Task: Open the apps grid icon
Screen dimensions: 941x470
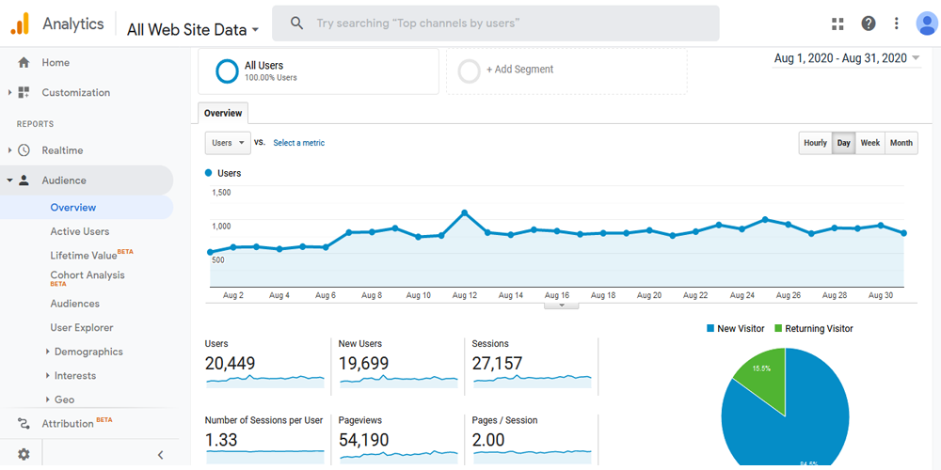Action: (x=837, y=23)
